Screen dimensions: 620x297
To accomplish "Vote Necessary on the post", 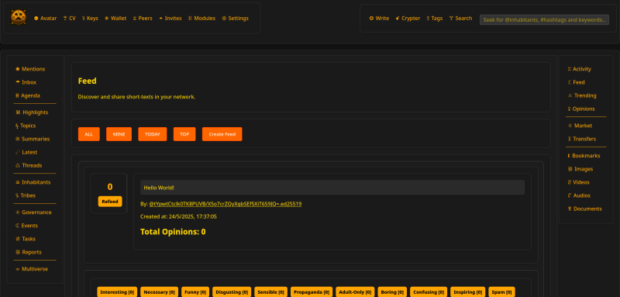I will tap(160, 292).
